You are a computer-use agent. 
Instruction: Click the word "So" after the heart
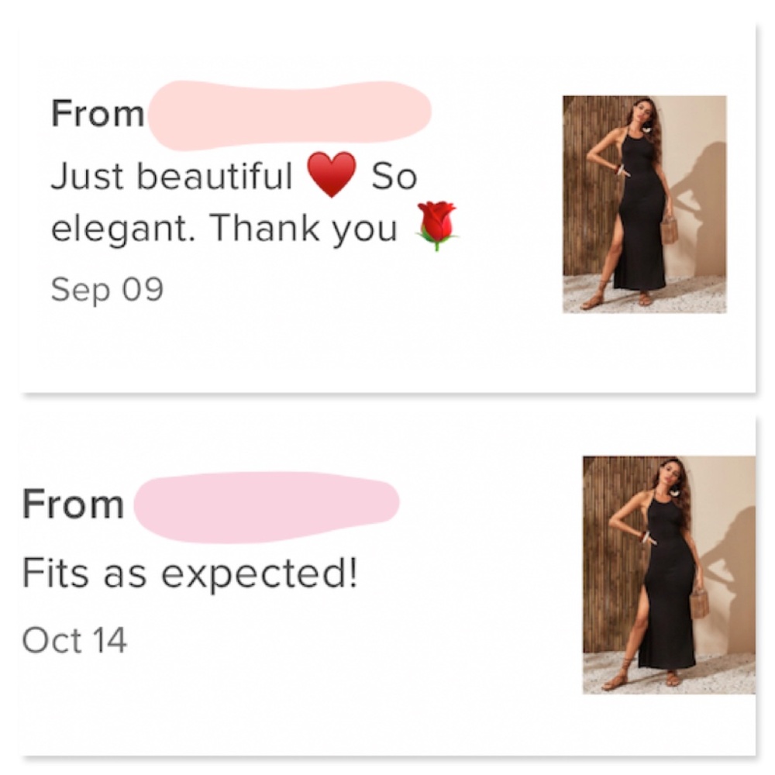394,177
